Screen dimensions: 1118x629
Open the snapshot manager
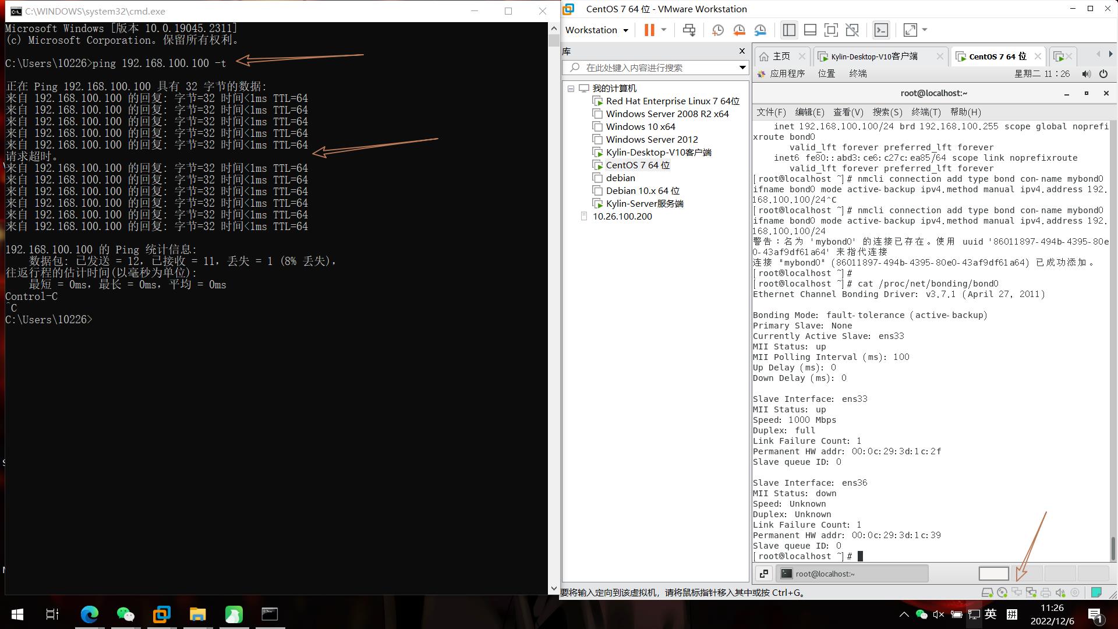pyautogui.click(x=760, y=30)
